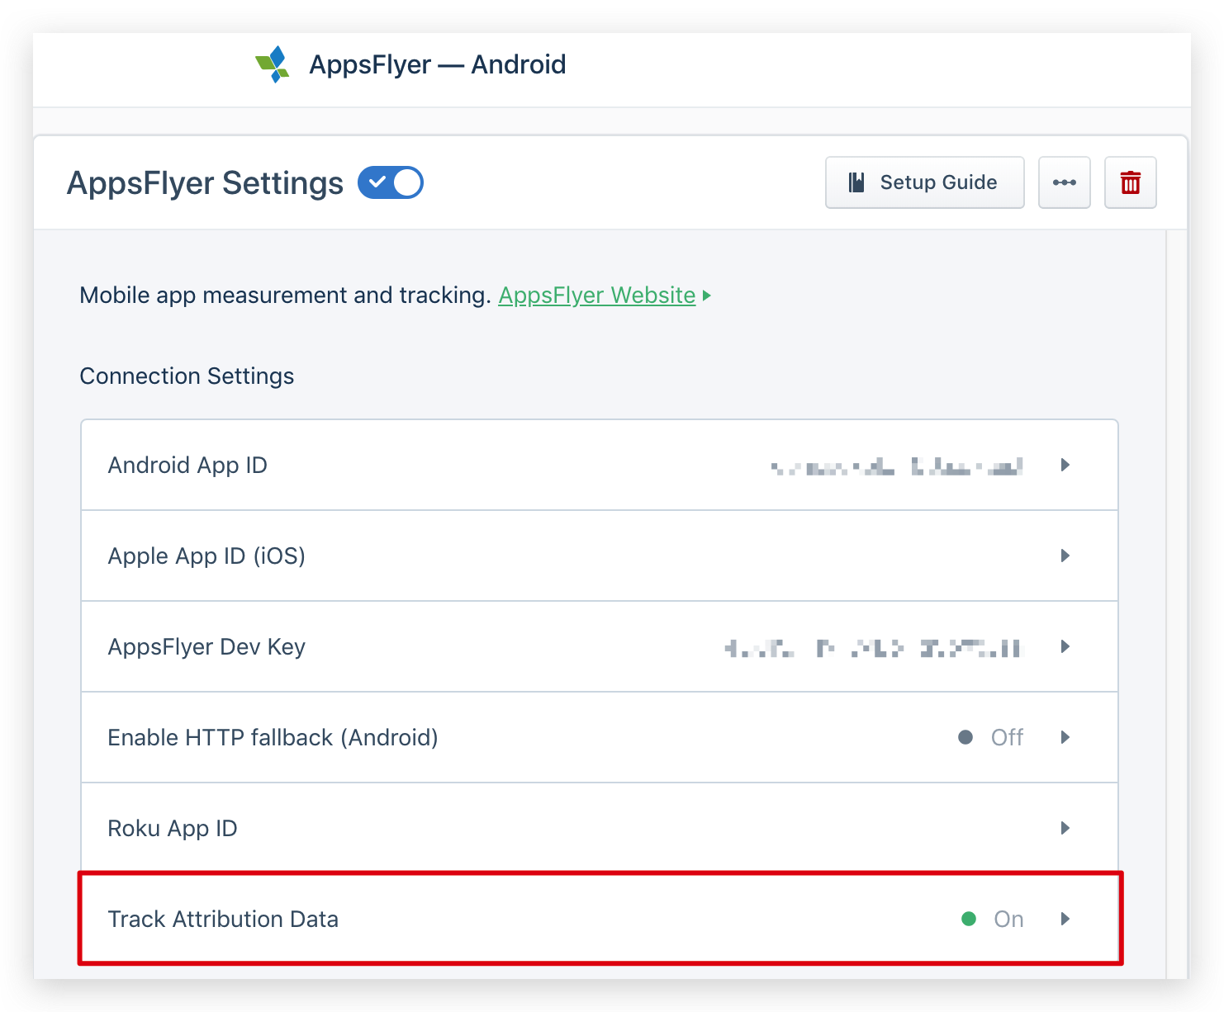Click the AppsFlyer Settings heading
This screenshot has width=1224, height=1012.
point(205,183)
